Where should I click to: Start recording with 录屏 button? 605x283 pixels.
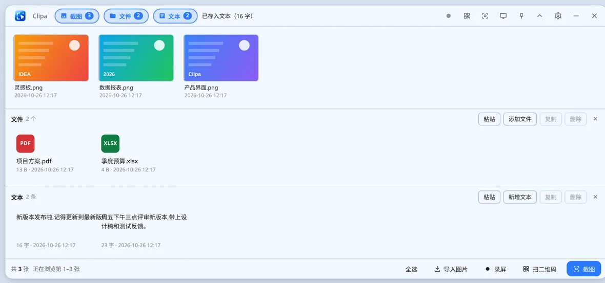[x=496, y=269]
